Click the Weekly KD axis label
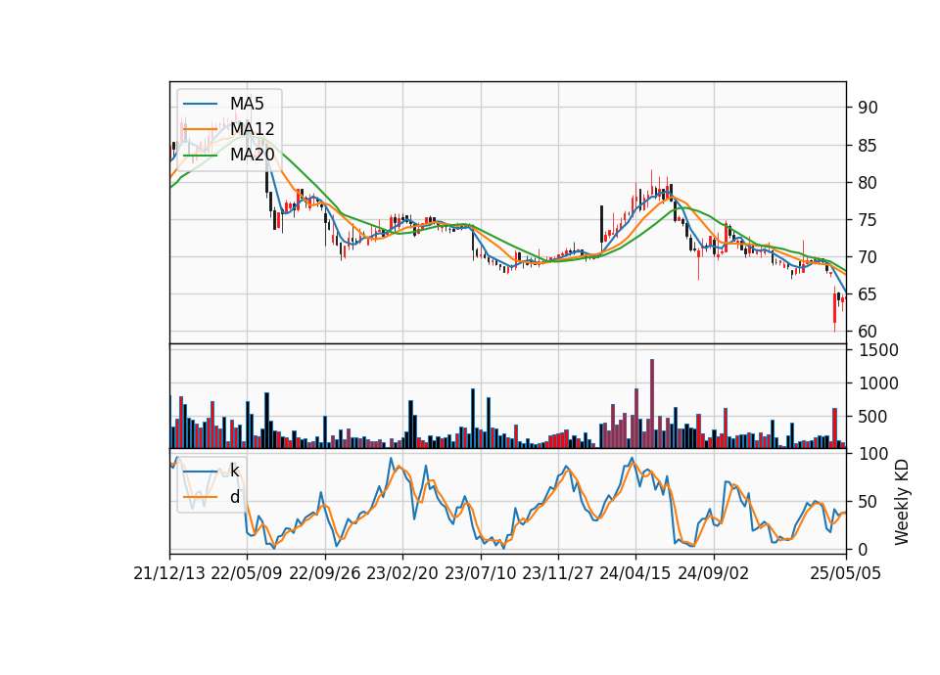Image resolution: width=940 pixels, height=675 pixels. 902,502
